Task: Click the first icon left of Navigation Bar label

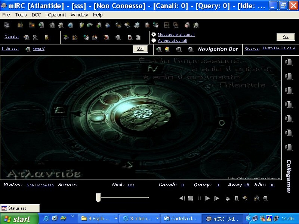Action: (159, 49)
